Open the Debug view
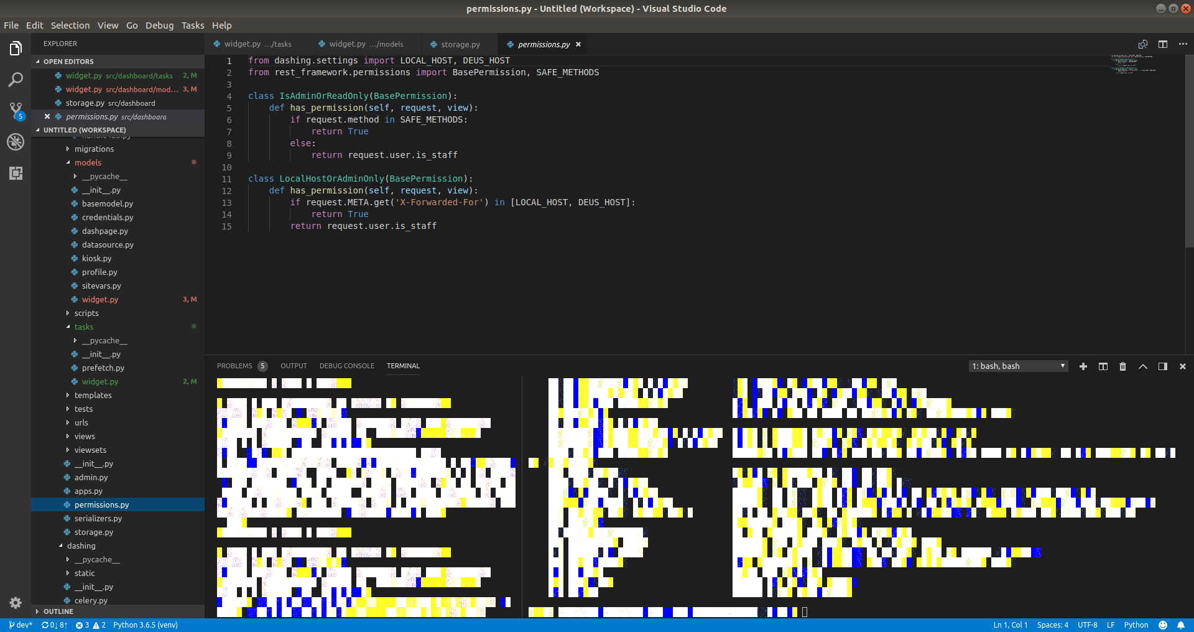 tap(16, 142)
